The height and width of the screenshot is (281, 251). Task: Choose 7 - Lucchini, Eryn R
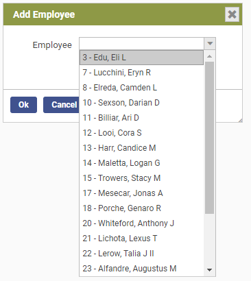141,73
